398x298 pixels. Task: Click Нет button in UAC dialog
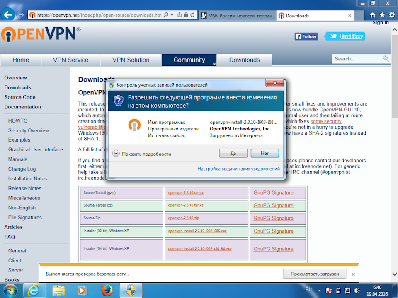click(x=265, y=153)
